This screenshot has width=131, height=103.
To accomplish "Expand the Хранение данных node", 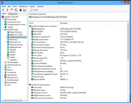I will coord(3,65).
